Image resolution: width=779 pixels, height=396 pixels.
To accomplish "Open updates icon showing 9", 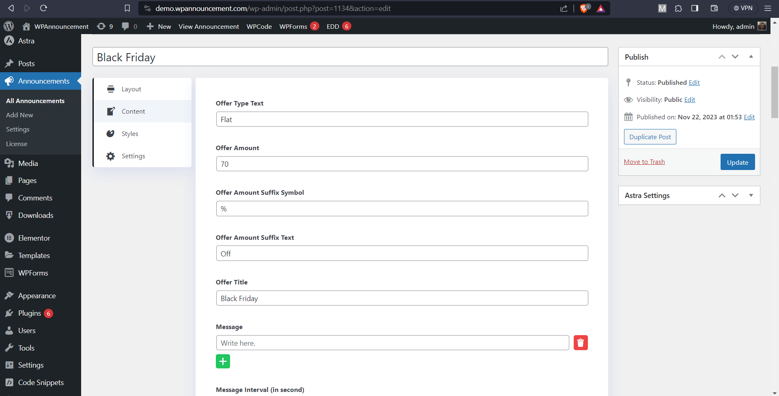I will click(x=105, y=26).
